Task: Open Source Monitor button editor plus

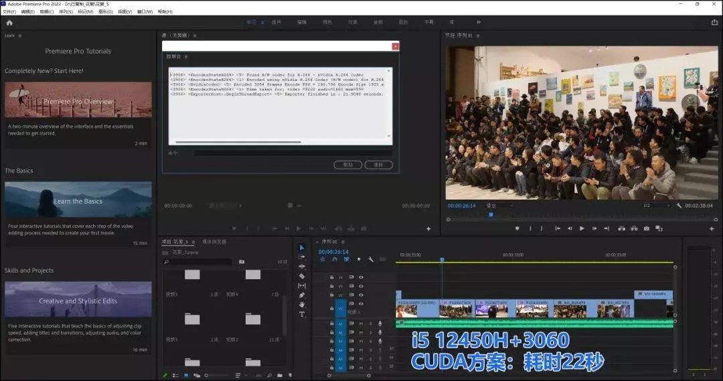Action: (x=428, y=228)
